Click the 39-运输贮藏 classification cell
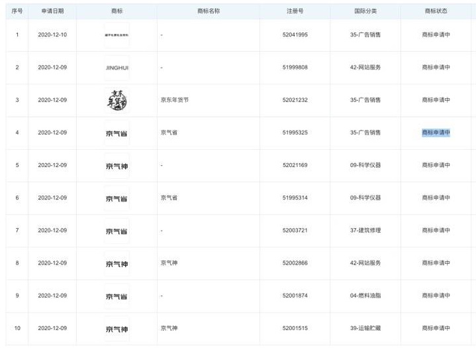Screen dimensions: 476x348 [x=366, y=329]
